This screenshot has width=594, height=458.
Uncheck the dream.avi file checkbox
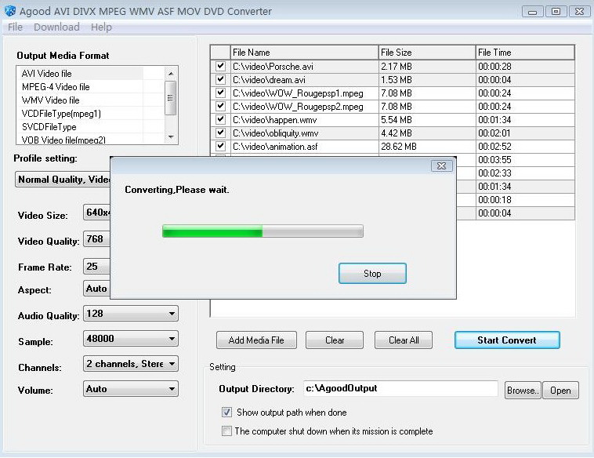220,79
